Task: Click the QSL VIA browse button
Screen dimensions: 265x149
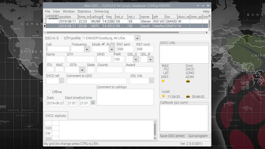Action: 152,81
